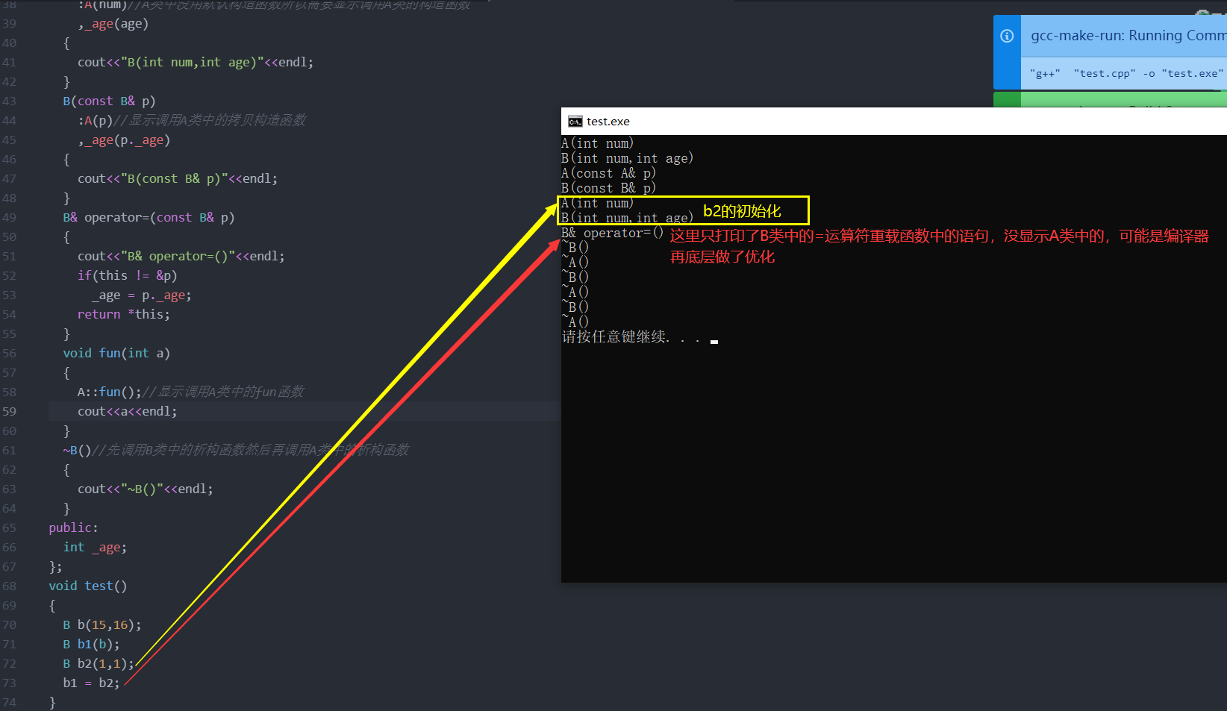
Task: Click the info icon on gcc-make-run notification
Action: pyautogui.click(x=1007, y=36)
